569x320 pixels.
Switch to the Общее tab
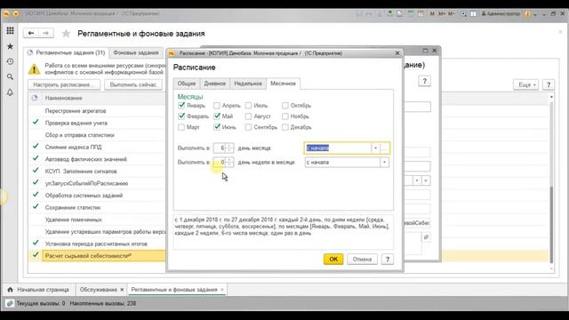(187, 84)
